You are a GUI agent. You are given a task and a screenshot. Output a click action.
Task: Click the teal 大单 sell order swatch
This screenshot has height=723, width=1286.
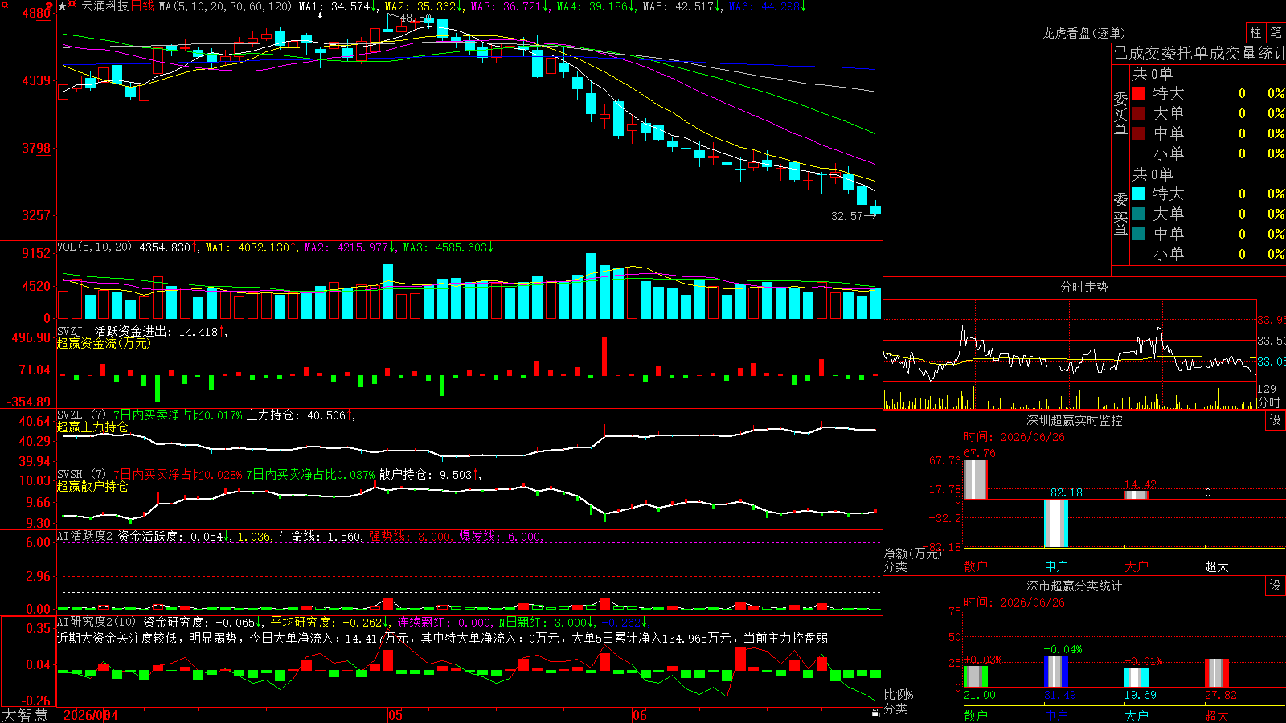[1138, 214]
